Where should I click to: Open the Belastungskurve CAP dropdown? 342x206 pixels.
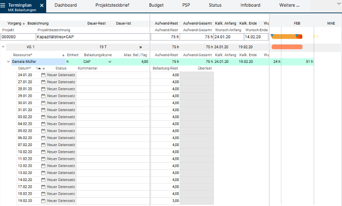[110, 62]
